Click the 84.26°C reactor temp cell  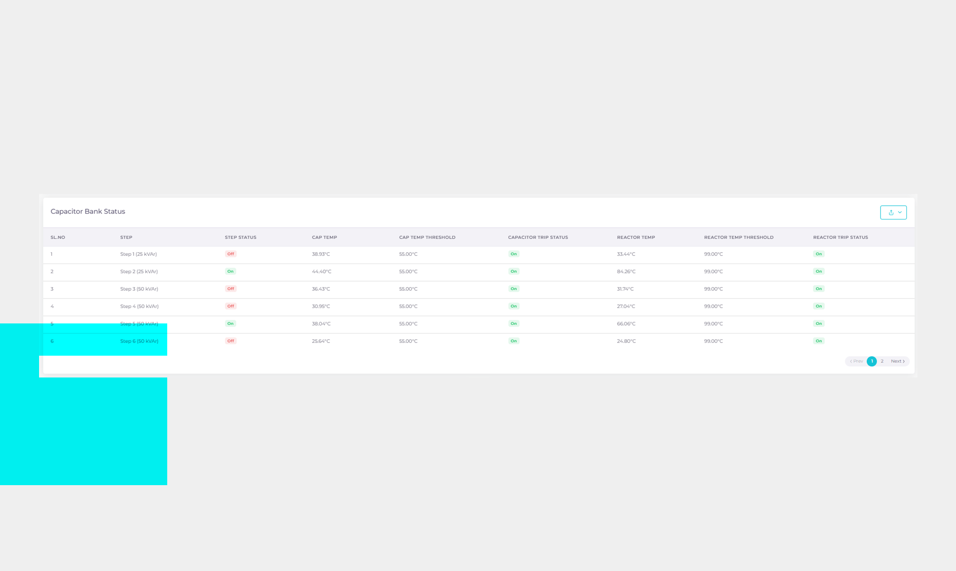click(626, 271)
